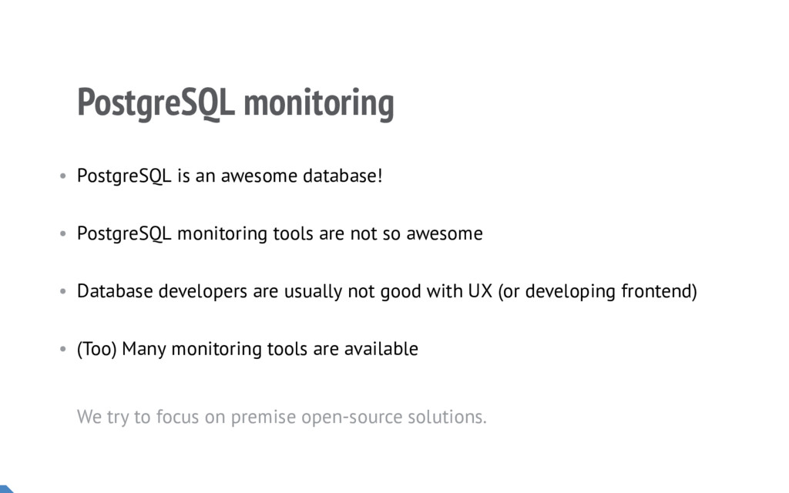
Task: Click 'open-source' in the gray footer line
Action: [341, 418]
